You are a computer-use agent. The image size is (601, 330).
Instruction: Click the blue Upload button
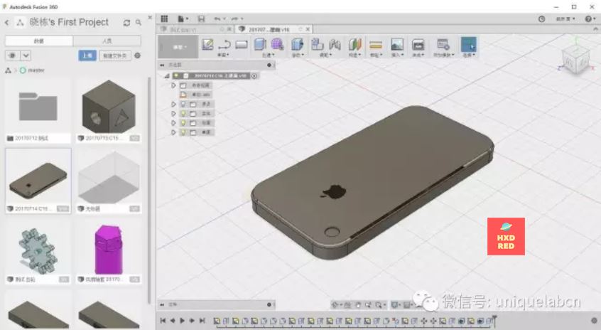[87, 55]
